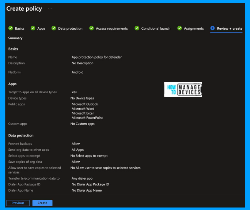Click the Create button
This screenshot has width=250, height=210.
coord(42,203)
